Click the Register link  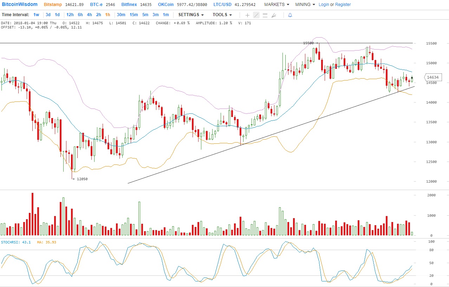(x=343, y=5)
